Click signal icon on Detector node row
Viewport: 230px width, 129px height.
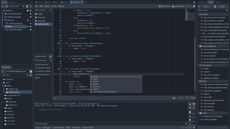[28, 20]
